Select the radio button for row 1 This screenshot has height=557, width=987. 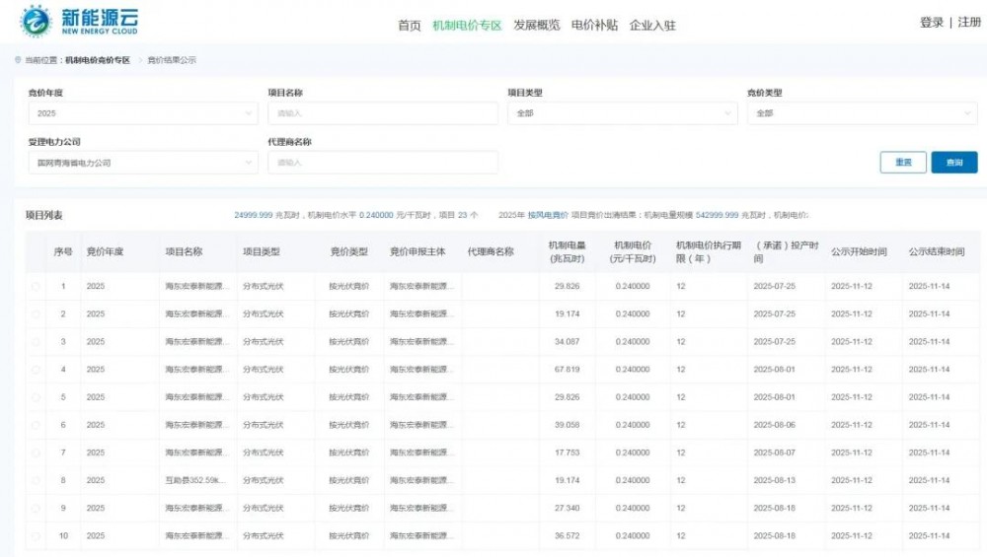[x=36, y=287]
